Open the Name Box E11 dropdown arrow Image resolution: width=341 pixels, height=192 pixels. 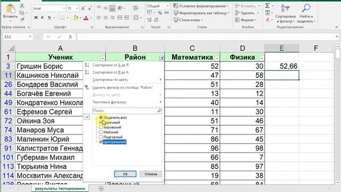click(30, 37)
